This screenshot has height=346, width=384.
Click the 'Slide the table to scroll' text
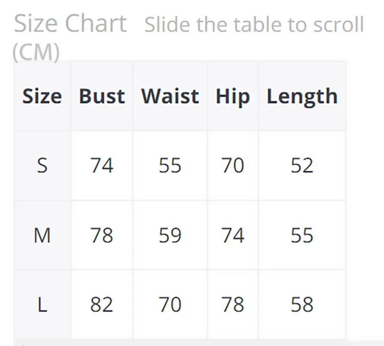pos(254,25)
